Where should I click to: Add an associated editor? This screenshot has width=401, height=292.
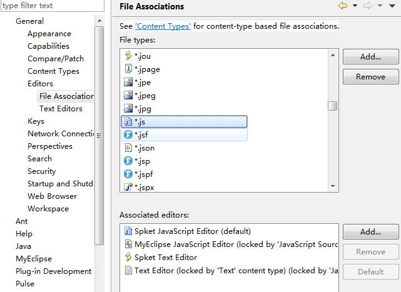coord(370,232)
